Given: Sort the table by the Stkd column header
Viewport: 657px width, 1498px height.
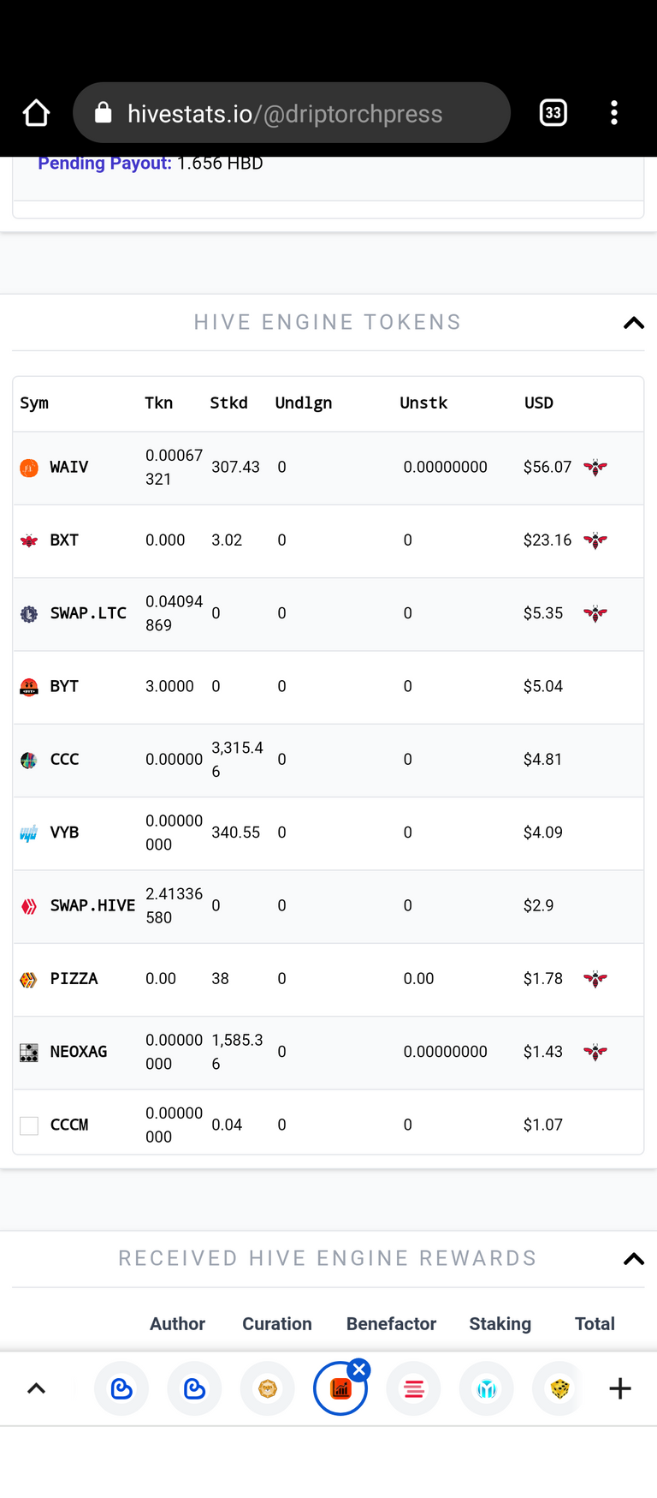Looking at the screenshot, I should [229, 403].
